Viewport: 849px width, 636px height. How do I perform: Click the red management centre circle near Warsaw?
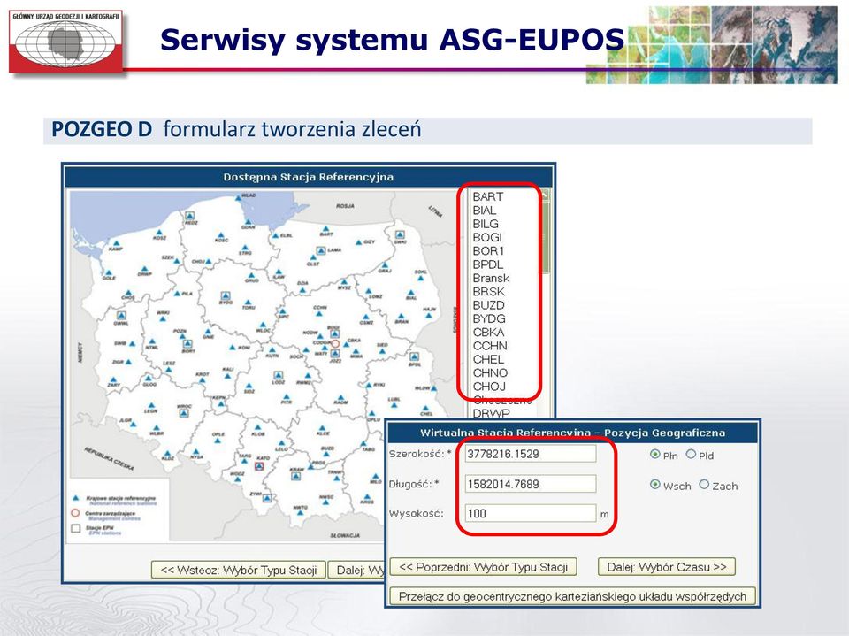coord(334,343)
